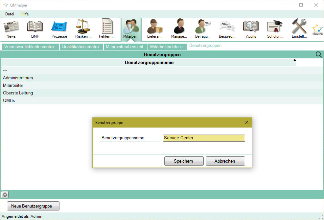
Task: Open the Datei menu
Action: pyautogui.click(x=10, y=14)
